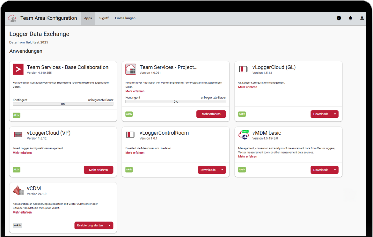The height and width of the screenshot is (237, 373).
Task: Click 'Version 4.5.4545.0' text
Action: 265,139
